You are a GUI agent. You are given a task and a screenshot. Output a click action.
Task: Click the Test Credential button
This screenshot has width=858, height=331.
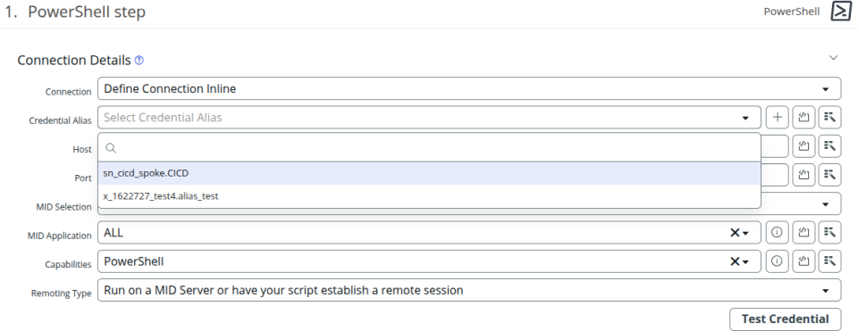(x=785, y=319)
